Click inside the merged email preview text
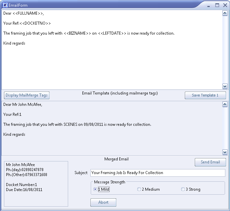This screenshot has width=230, height=211. tap(110, 143)
